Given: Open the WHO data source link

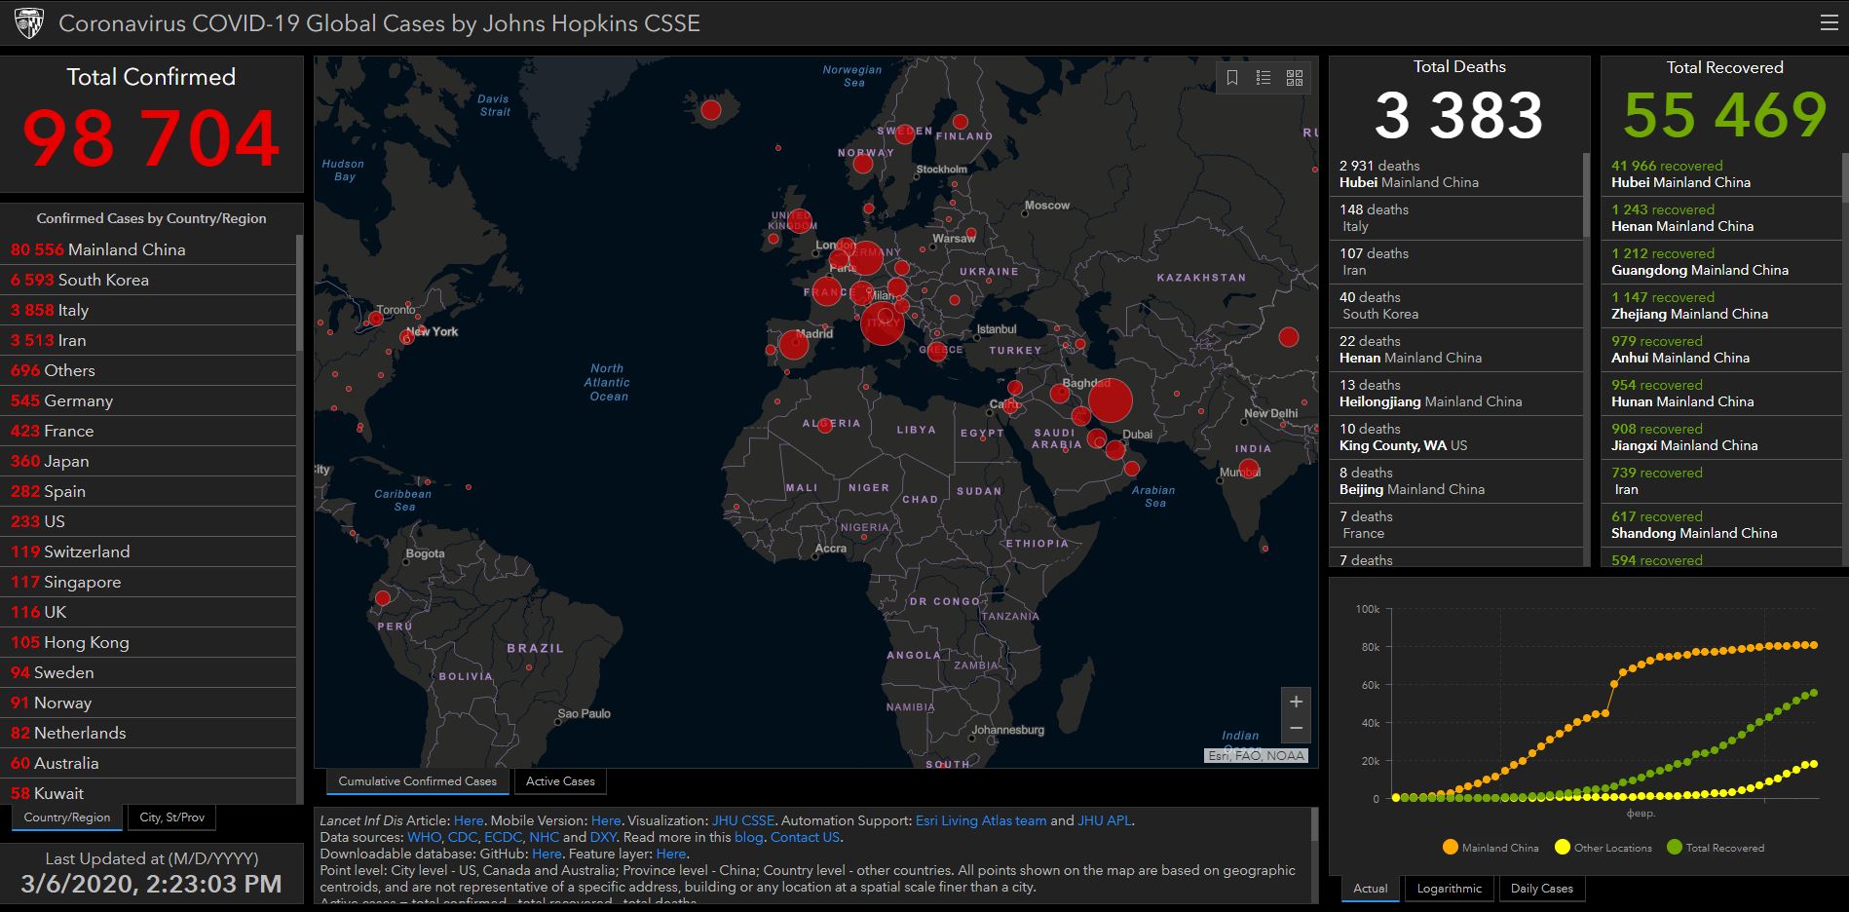Looking at the screenshot, I should coord(424,837).
